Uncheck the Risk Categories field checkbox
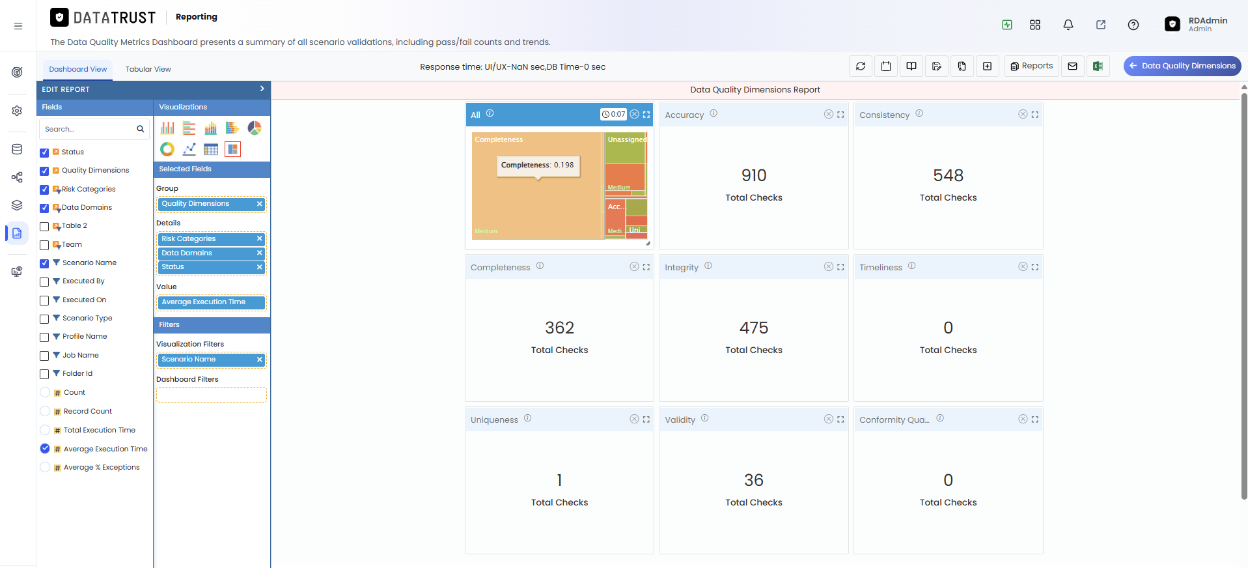Image resolution: width=1248 pixels, height=568 pixels. coord(44,190)
